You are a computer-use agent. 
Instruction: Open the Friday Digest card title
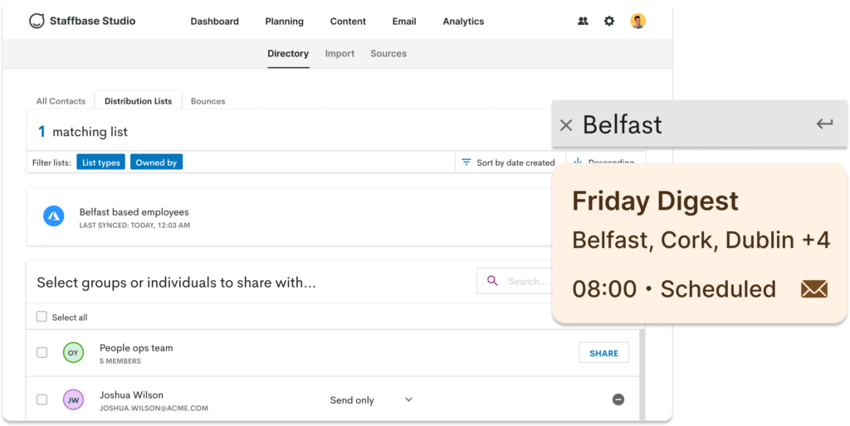click(655, 201)
